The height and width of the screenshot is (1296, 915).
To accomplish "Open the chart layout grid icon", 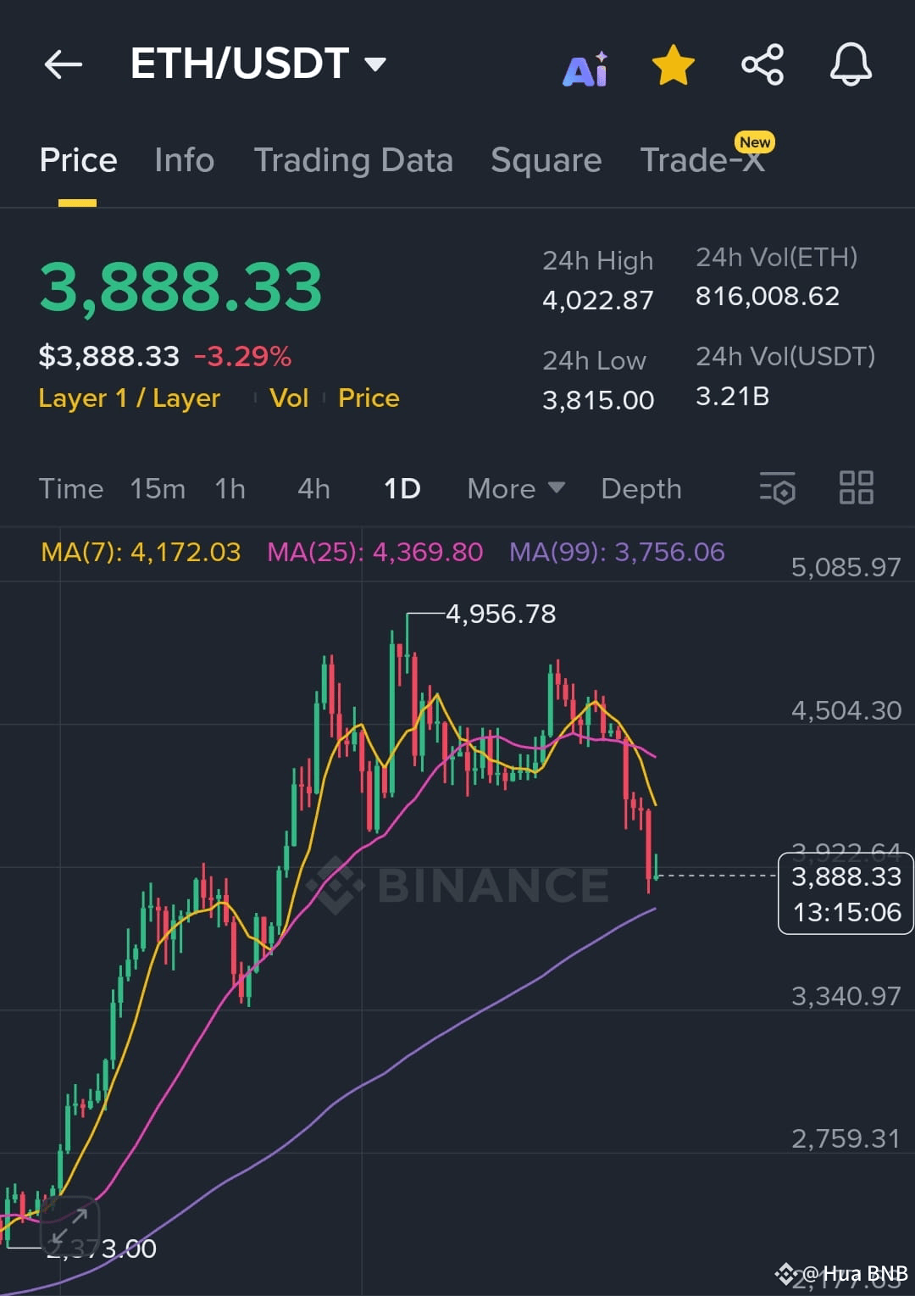I will tap(856, 487).
